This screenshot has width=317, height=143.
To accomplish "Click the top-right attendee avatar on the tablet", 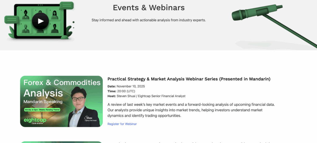I will tap(54, 15).
